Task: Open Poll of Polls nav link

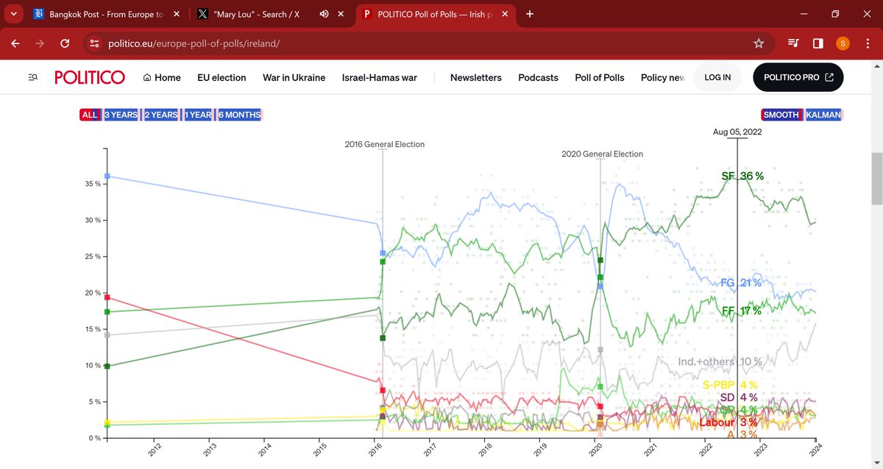Action: (x=600, y=77)
